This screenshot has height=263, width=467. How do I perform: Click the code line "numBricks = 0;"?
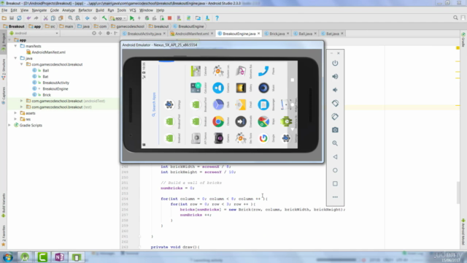tap(177, 188)
